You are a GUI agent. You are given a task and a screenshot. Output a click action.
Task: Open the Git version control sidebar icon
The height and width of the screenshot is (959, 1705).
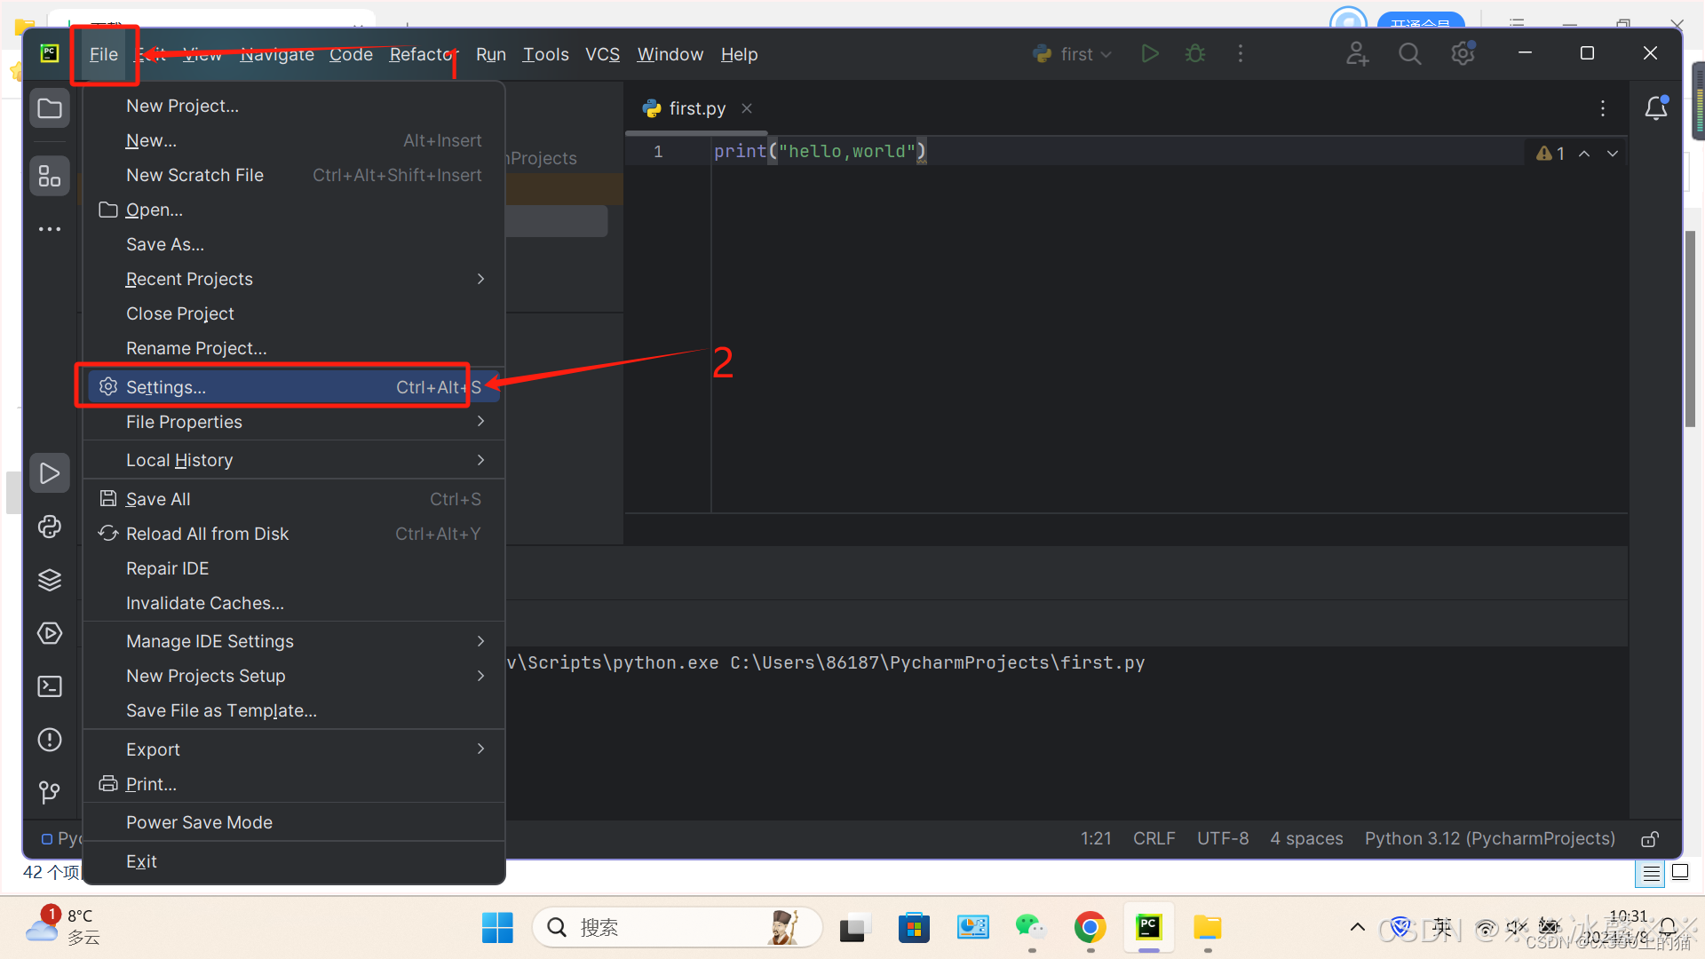[50, 792]
